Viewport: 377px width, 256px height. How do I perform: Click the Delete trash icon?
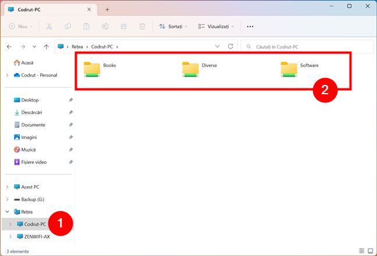tap(143, 26)
